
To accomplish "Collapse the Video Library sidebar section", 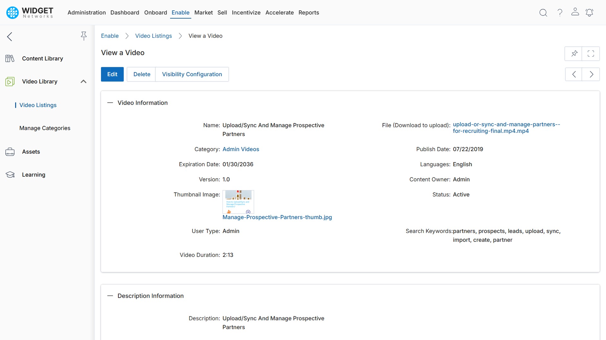I will pos(83,81).
